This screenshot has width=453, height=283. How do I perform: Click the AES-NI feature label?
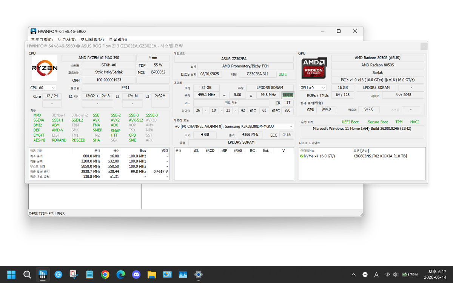point(39,140)
